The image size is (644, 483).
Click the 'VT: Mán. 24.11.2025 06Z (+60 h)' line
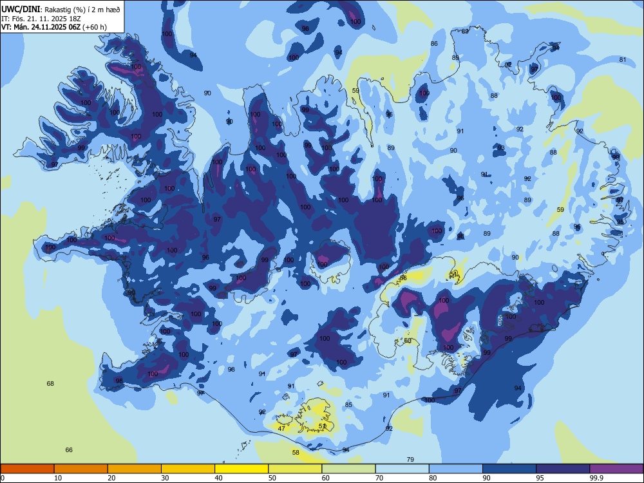[x=54, y=27]
